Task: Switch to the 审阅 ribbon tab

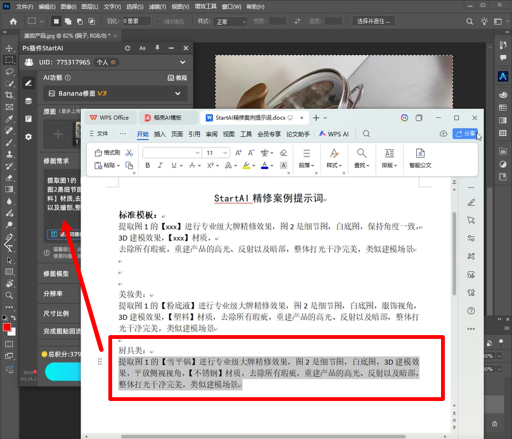Action: pyautogui.click(x=212, y=134)
